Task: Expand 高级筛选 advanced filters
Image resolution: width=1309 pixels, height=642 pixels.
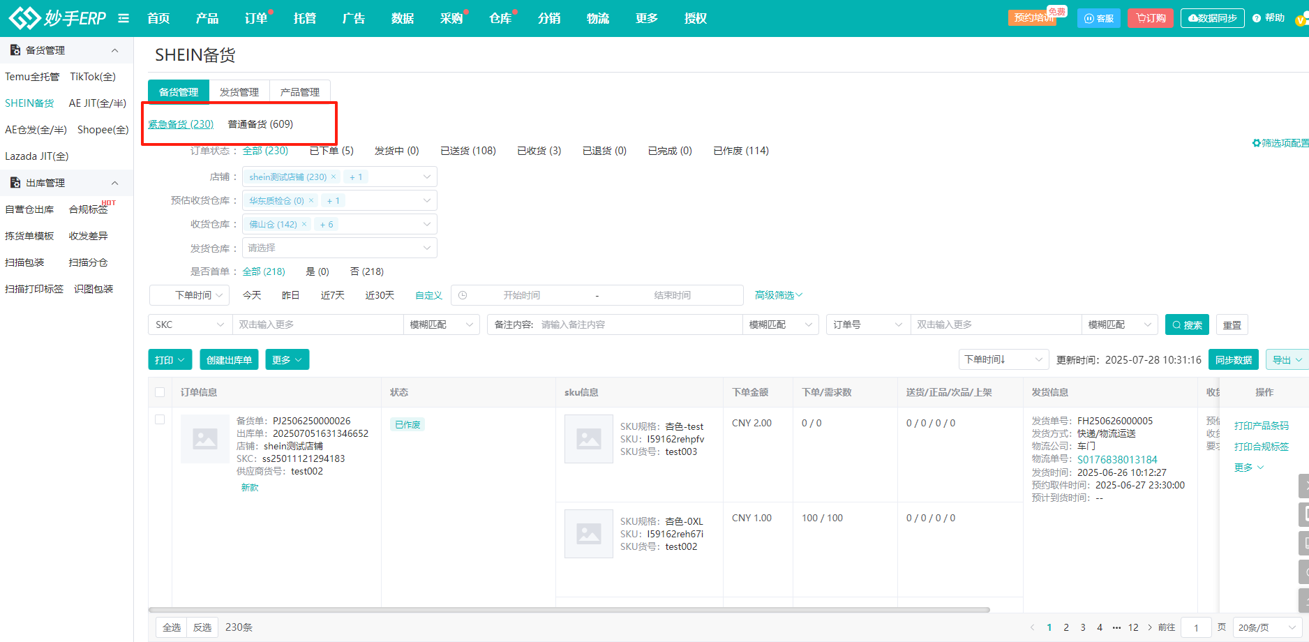Action: [x=779, y=295]
